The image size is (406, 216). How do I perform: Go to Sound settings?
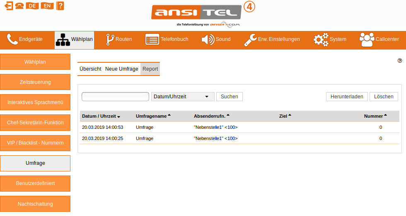[x=216, y=40]
